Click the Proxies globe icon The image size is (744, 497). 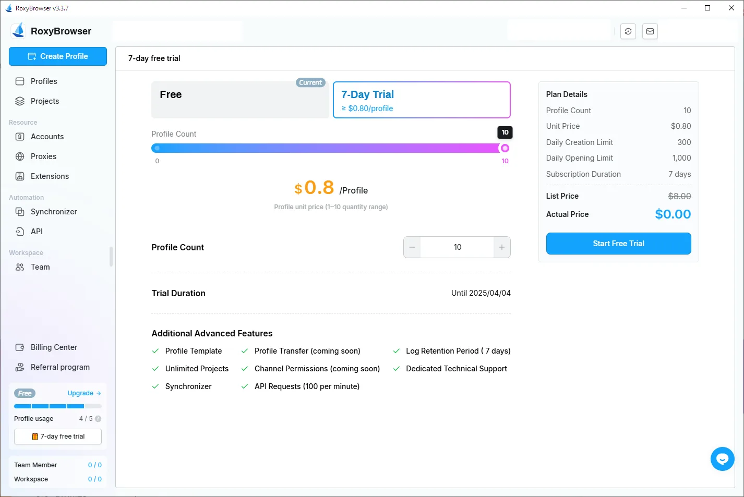20,156
